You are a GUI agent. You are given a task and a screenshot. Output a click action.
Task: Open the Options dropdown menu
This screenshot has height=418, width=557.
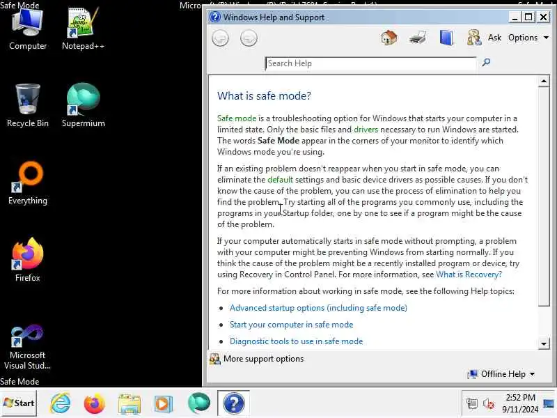[528, 38]
